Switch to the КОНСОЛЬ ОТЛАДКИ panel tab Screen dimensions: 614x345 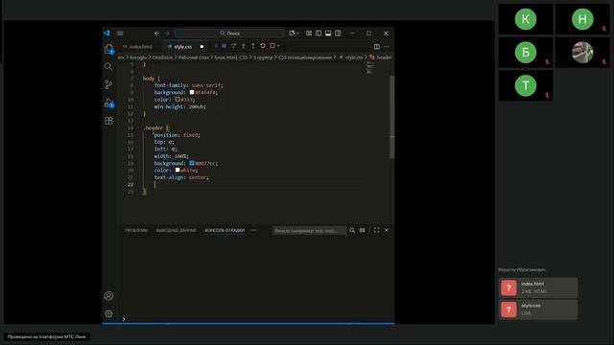coord(224,230)
